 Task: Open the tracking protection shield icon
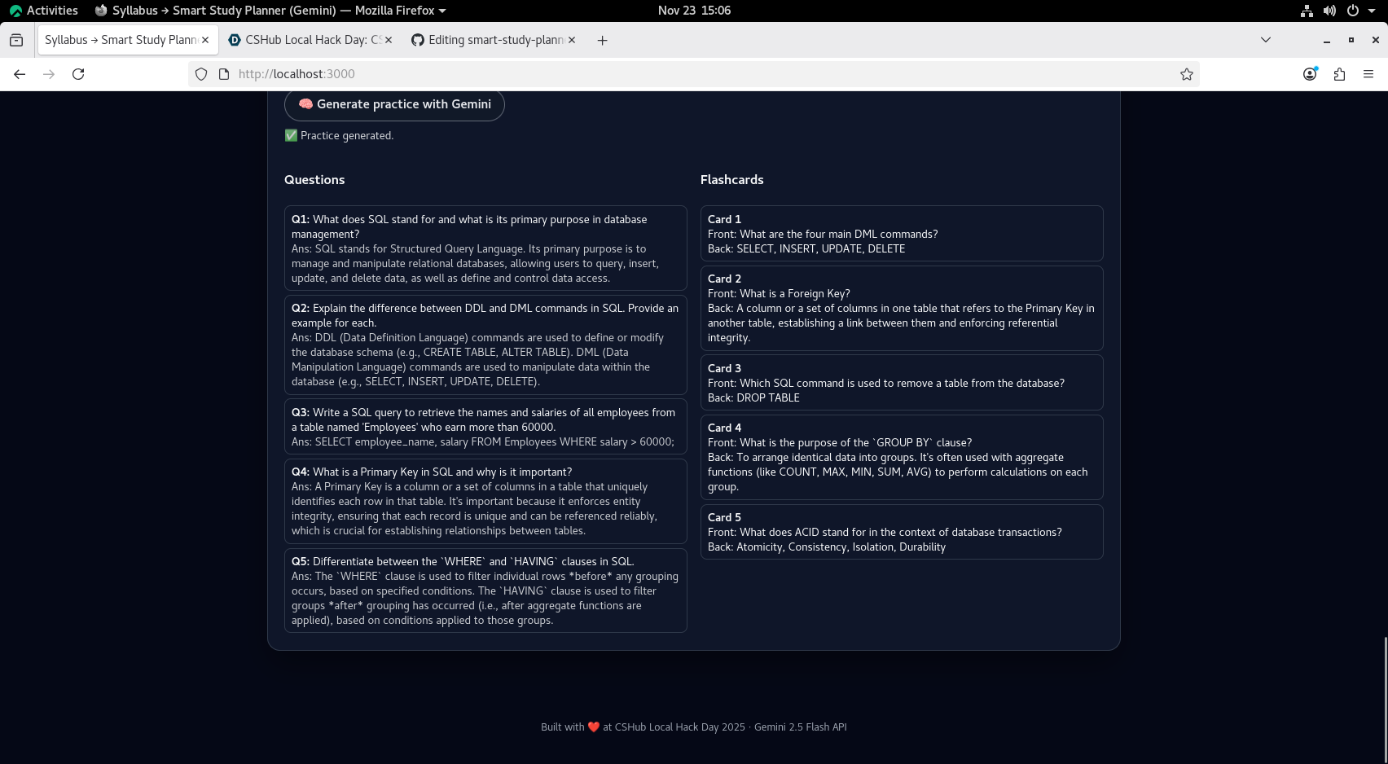[201, 74]
